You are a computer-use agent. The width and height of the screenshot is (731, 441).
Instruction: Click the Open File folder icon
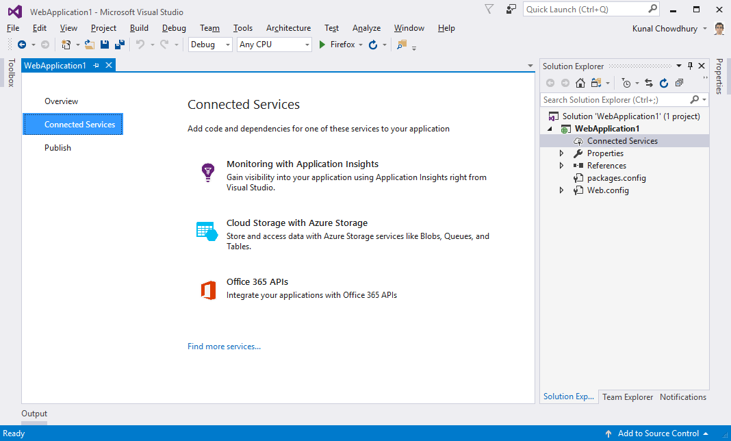pyautogui.click(x=90, y=45)
